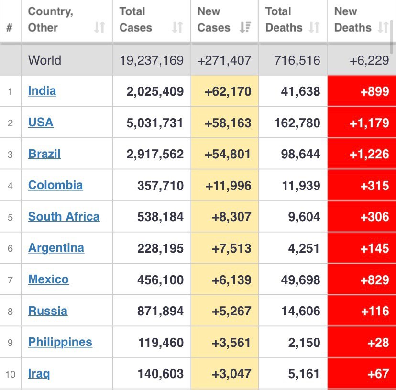Click the New Cases descending sort icon
Viewport: 396px width, 390px height.
click(x=245, y=27)
